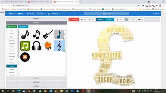Screen dimensions: 166x93
Task: Open the Facebook bookmark
Action: [x=106, y=9]
